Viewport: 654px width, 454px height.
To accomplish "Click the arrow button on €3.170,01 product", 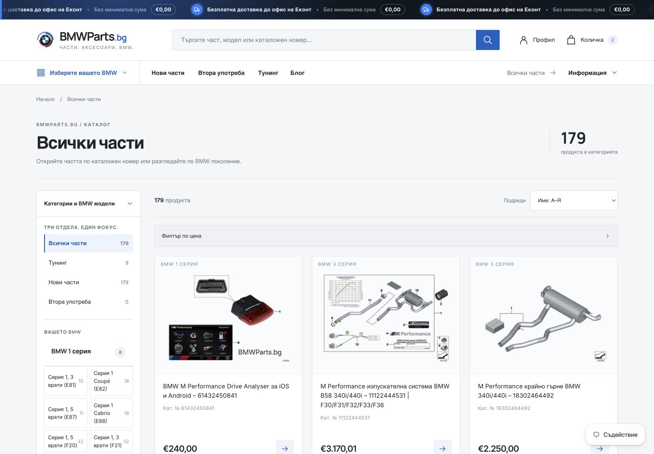I will coord(442,449).
